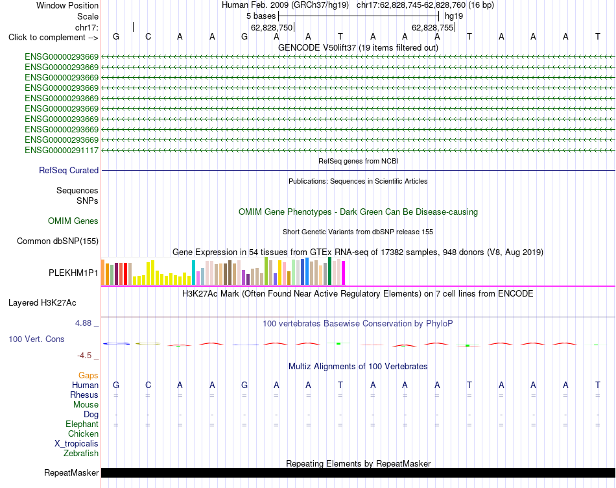
Task: Select the Mouse species row label
Action: pos(86,405)
